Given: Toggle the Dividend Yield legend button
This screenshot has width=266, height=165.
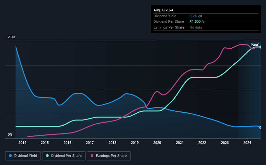Looking at the screenshot, I should 23,156.
